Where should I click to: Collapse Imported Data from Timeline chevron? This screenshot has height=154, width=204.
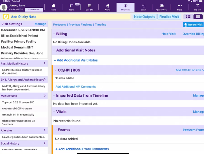(54, 96)
